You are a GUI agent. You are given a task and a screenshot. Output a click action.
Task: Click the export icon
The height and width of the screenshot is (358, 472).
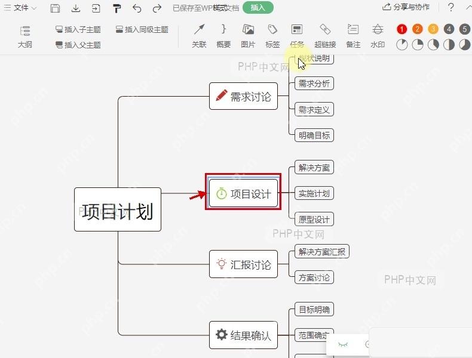(x=96, y=8)
